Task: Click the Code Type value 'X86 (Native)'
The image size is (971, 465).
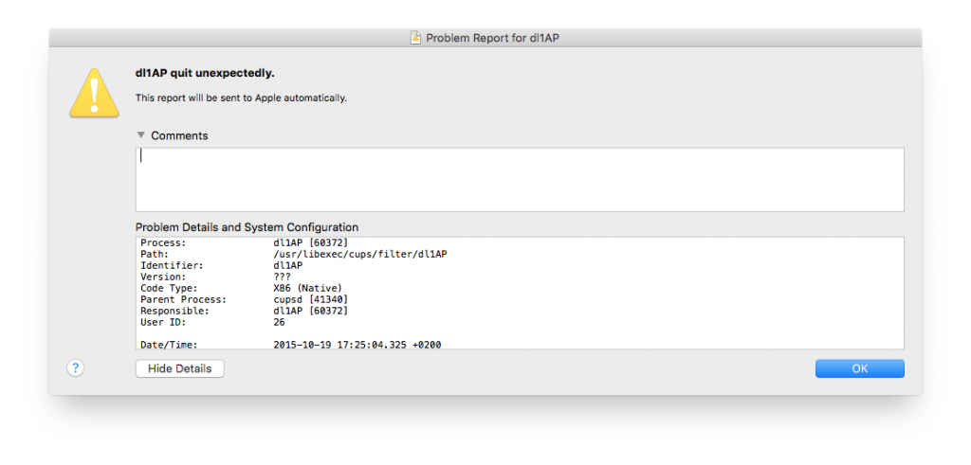Action: (x=307, y=288)
